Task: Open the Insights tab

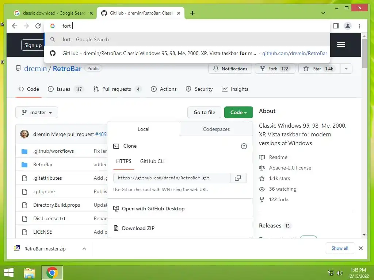Action: (x=235, y=89)
